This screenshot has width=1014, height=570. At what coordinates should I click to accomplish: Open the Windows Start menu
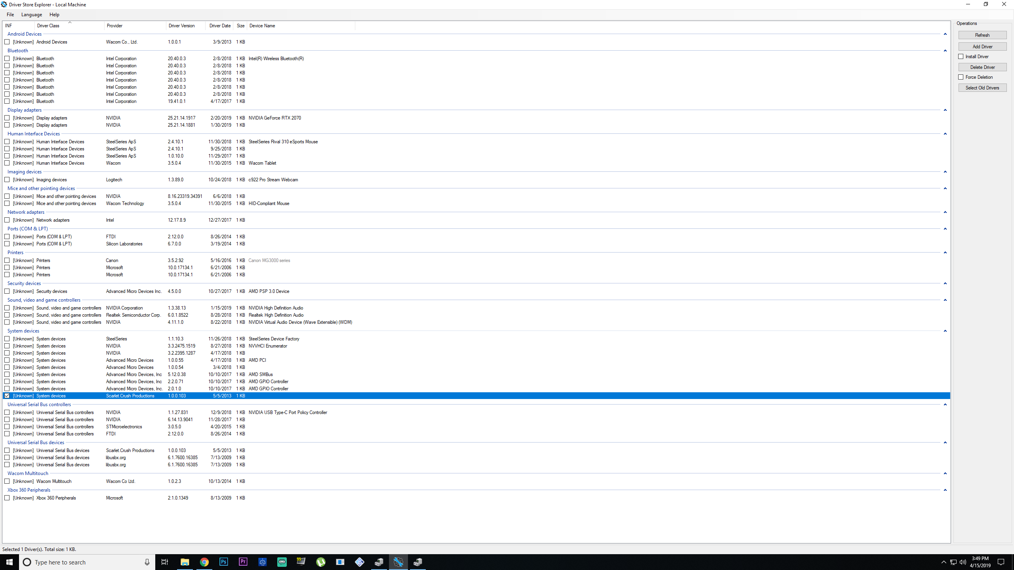click(x=10, y=562)
